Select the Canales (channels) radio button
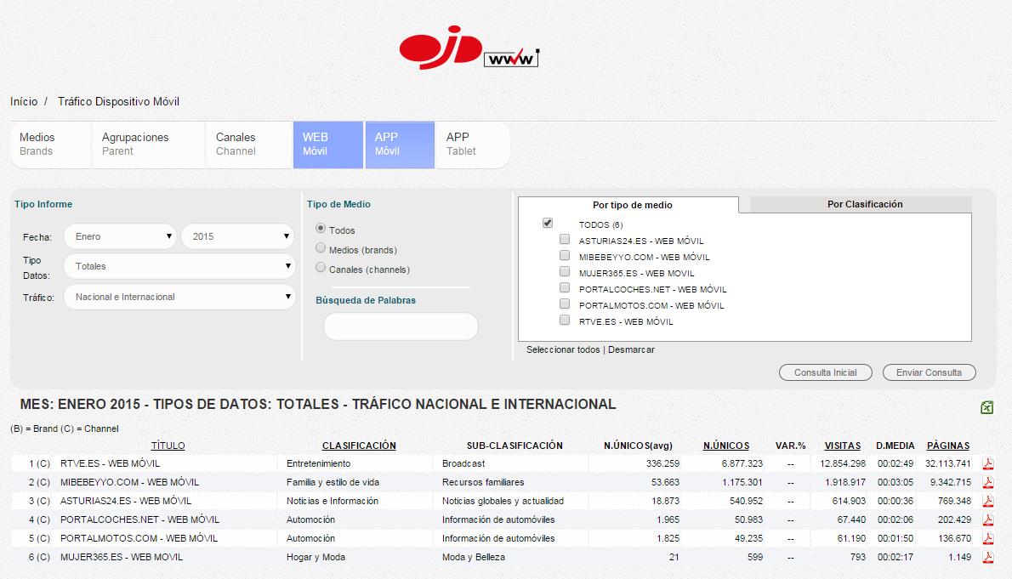Screen dimensions: 1012x579 [x=321, y=267]
